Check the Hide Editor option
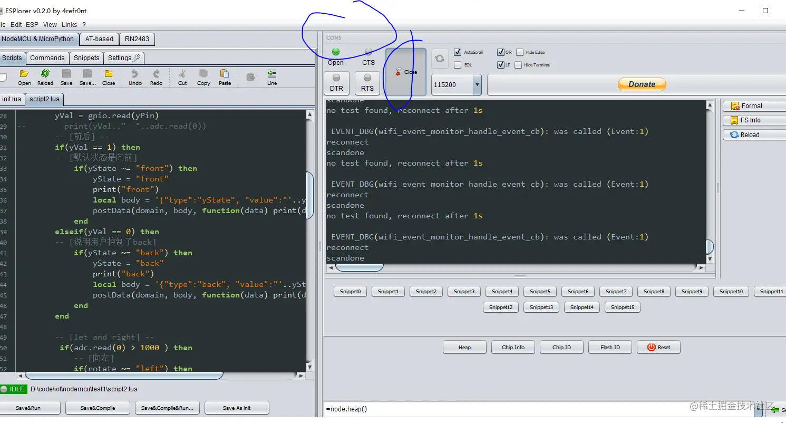Viewport: 786px width, 423px height. tap(520, 52)
